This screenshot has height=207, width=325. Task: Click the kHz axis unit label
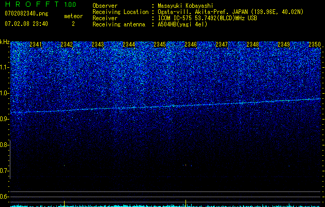[x=5, y=42]
